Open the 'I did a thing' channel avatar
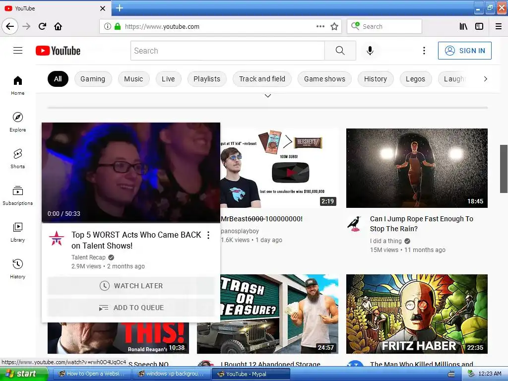 pos(354,224)
